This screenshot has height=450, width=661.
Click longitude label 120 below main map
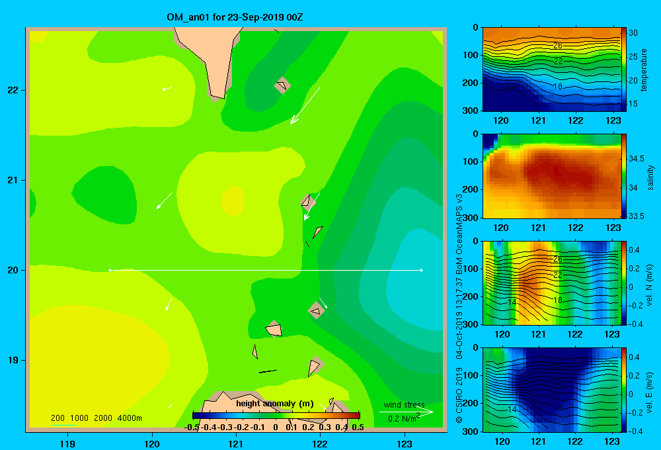click(x=152, y=444)
